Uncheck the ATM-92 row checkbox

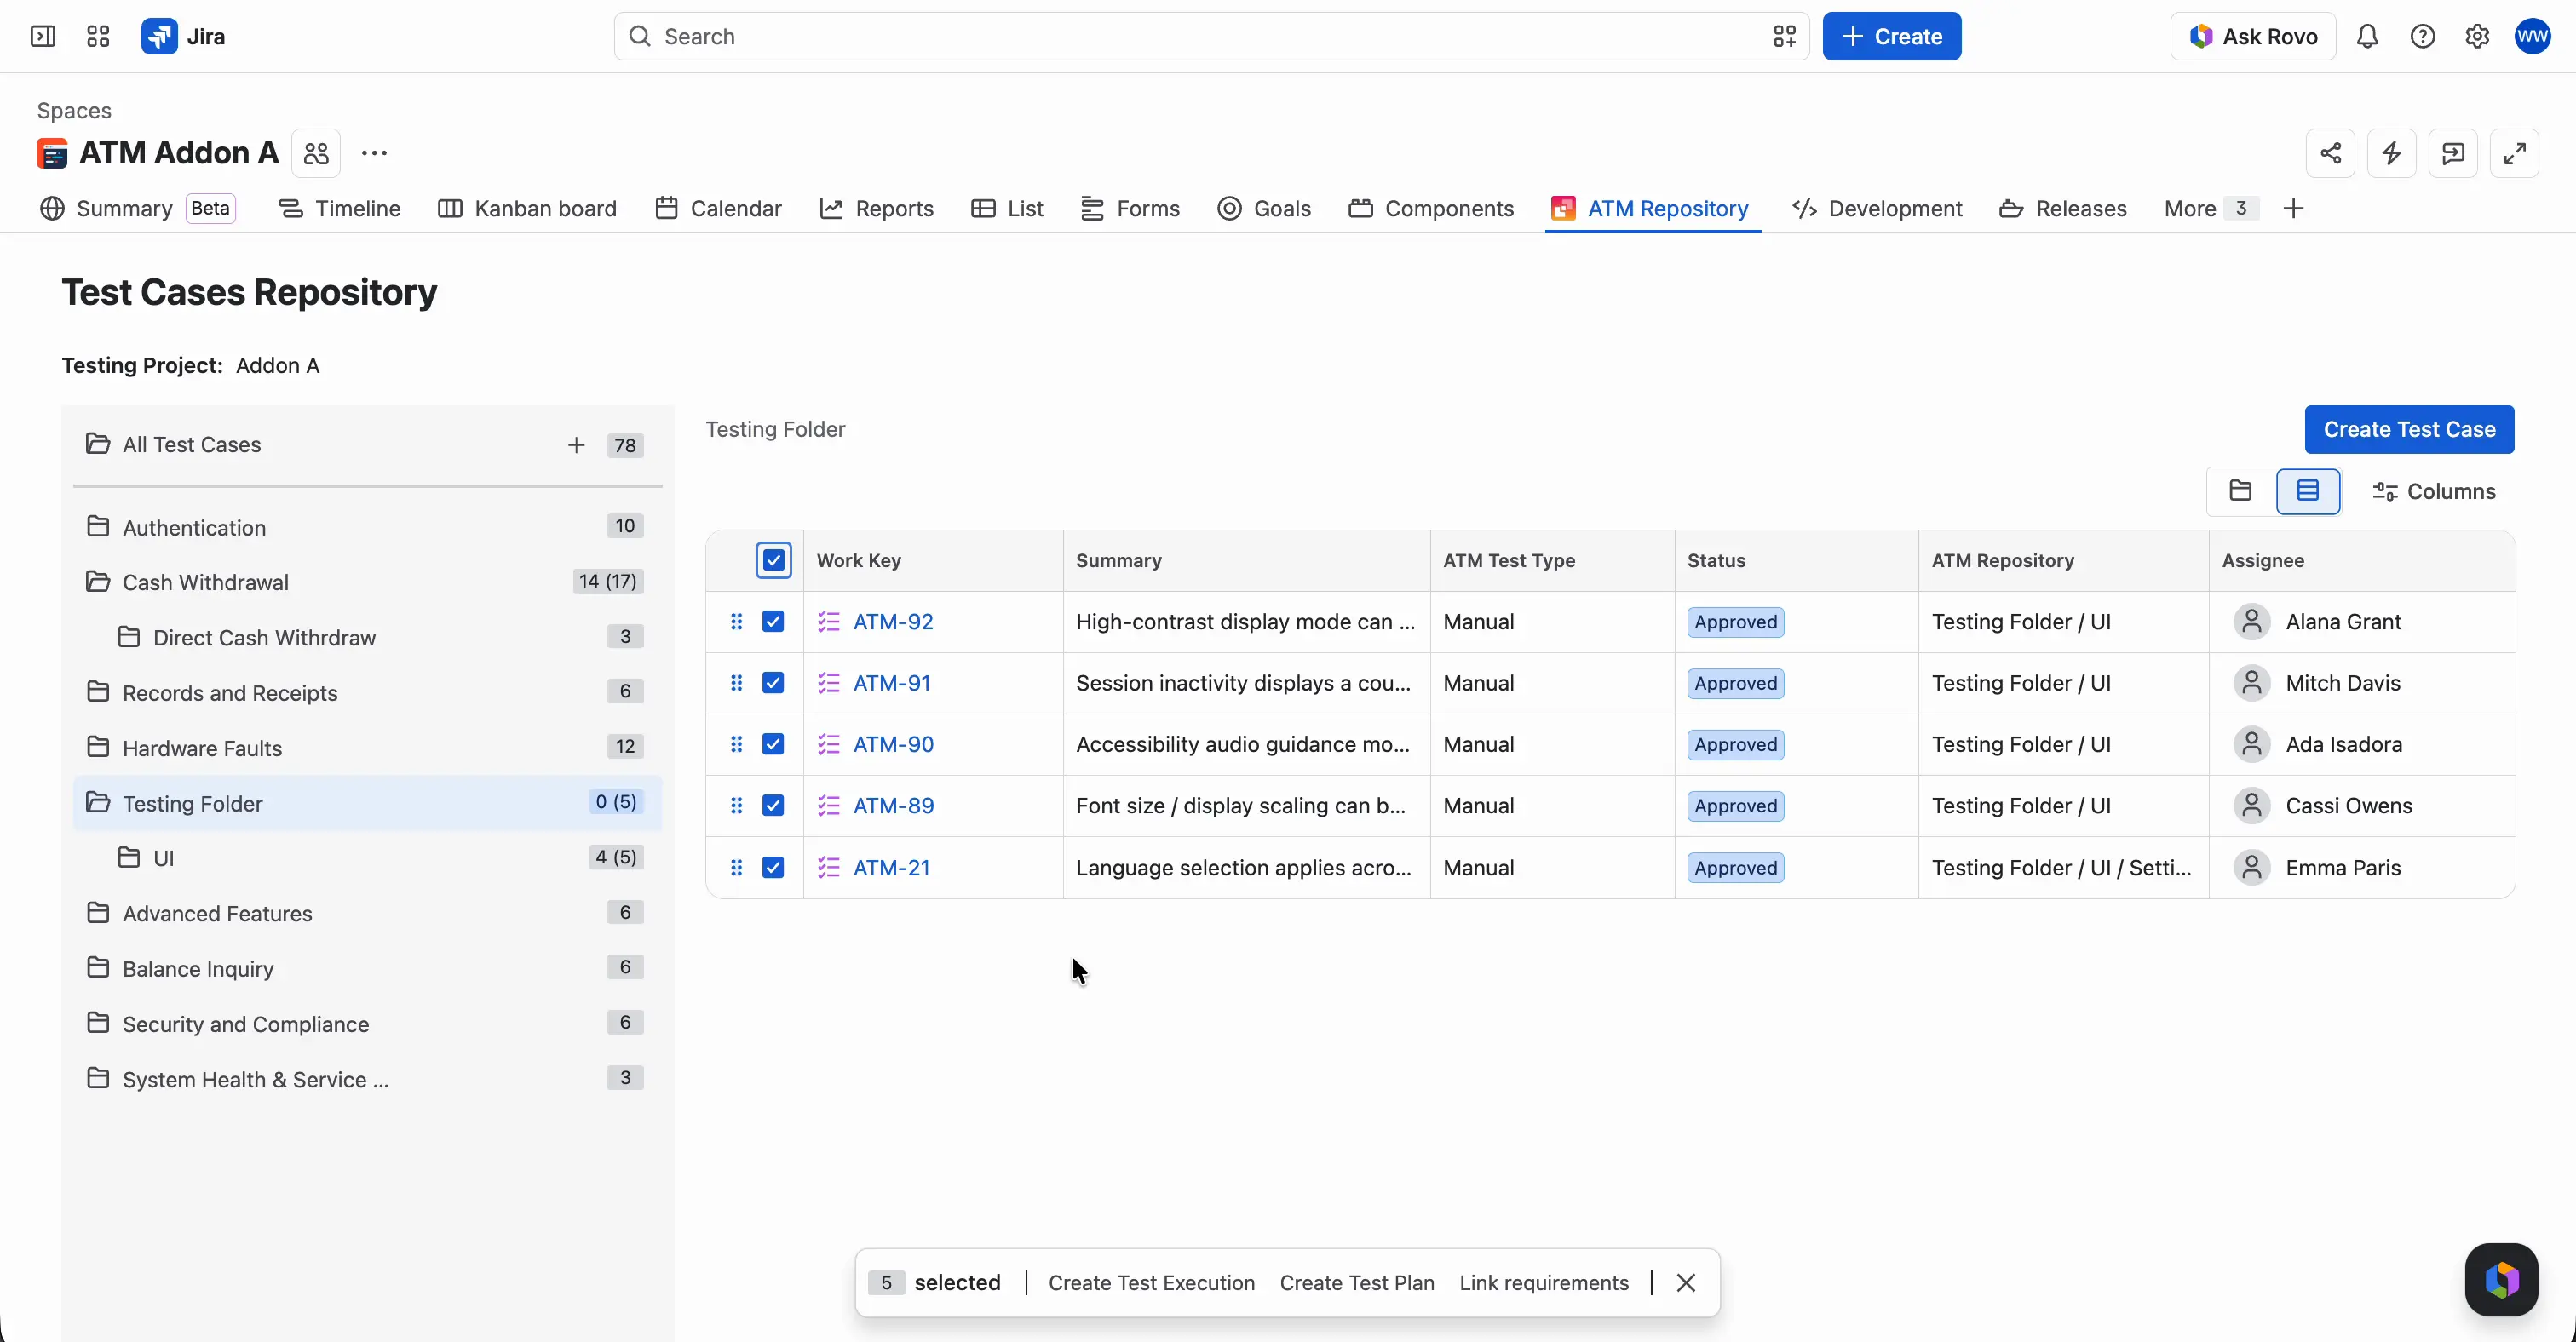[773, 622]
